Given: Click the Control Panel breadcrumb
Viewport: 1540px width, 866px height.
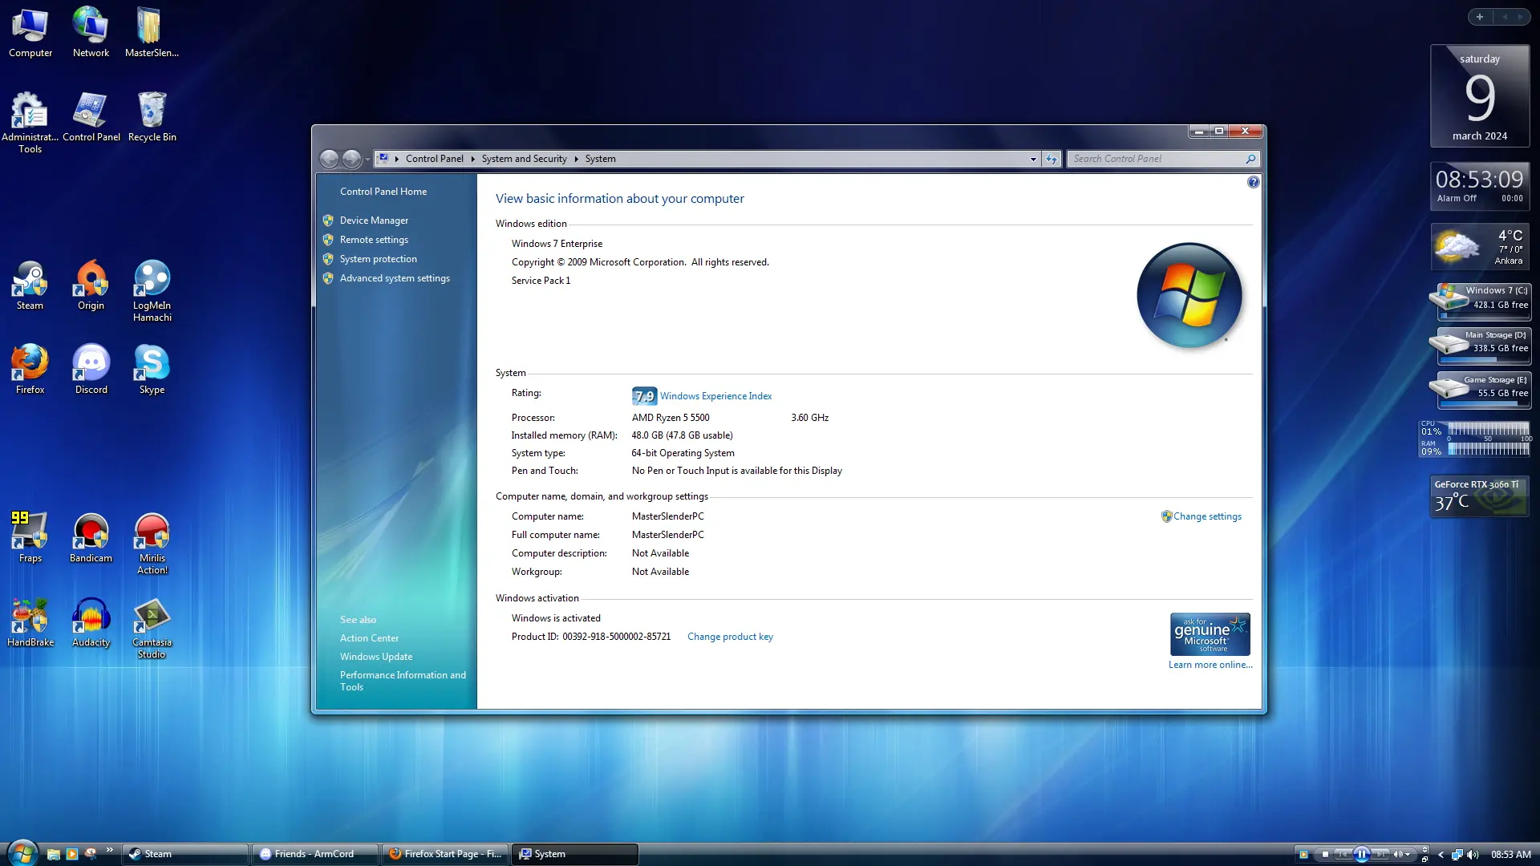Looking at the screenshot, I should pos(434,159).
